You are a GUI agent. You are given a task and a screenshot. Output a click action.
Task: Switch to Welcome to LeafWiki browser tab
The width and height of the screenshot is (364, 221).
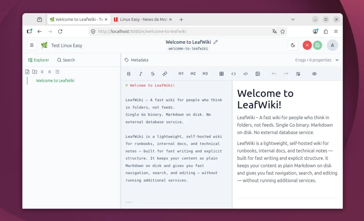pyautogui.click(x=79, y=20)
